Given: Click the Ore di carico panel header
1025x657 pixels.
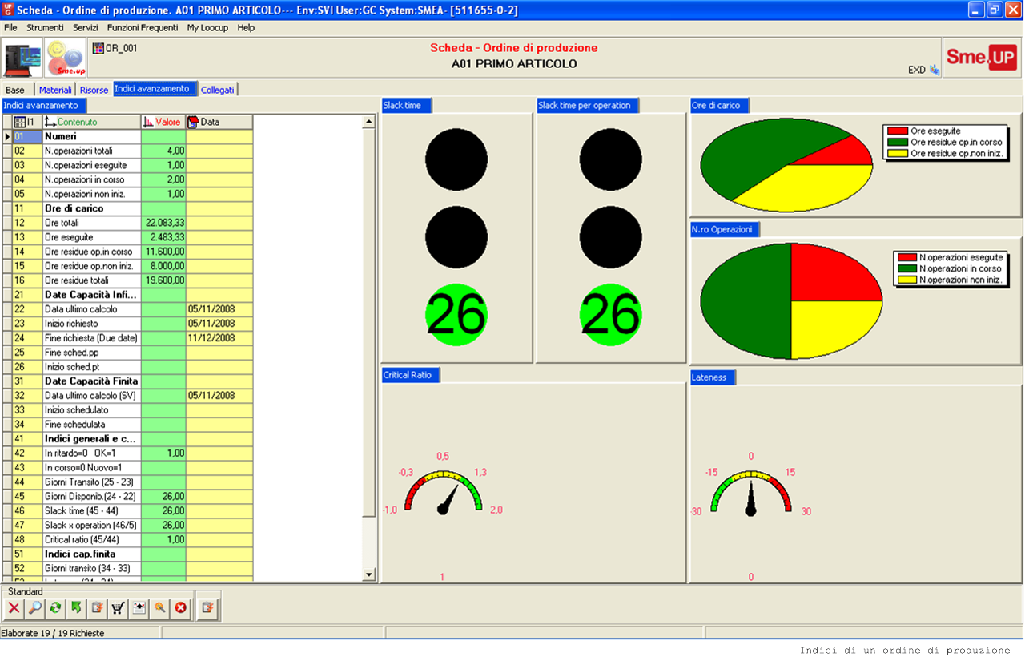Looking at the screenshot, I should (720, 105).
